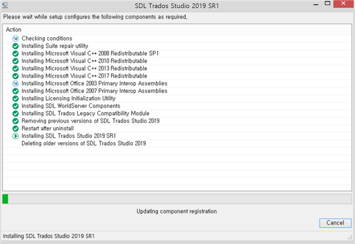The height and width of the screenshot is (244, 355).
Task: Select 'Installing Microsoft Visual C++ 2008 Redistributable SP1' text
Action: tap(90, 53)
